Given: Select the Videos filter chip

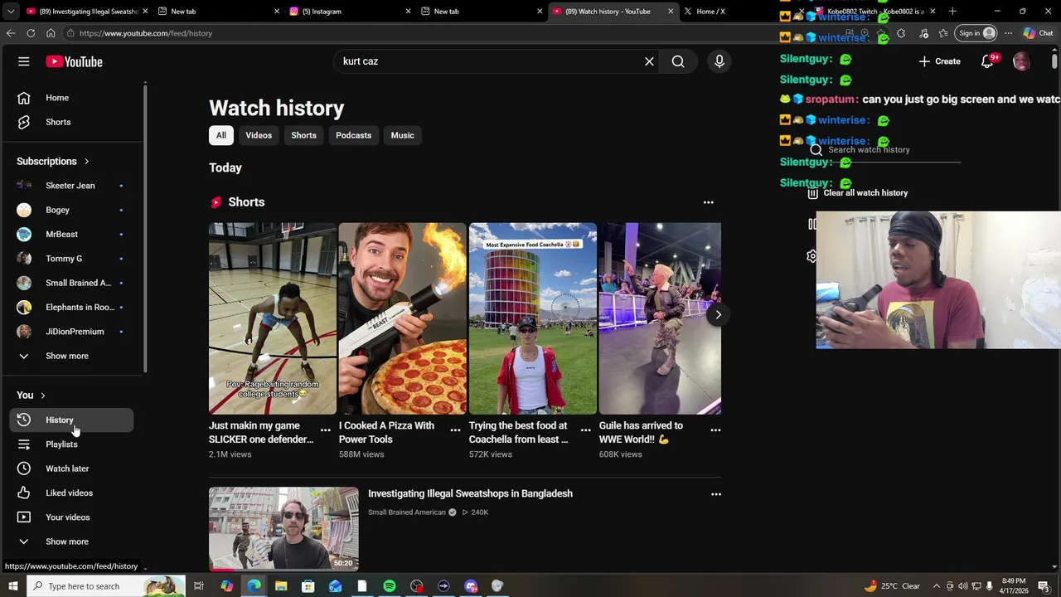Looking at the screenshot, I should pyautogui.click(x=259, y=135).
